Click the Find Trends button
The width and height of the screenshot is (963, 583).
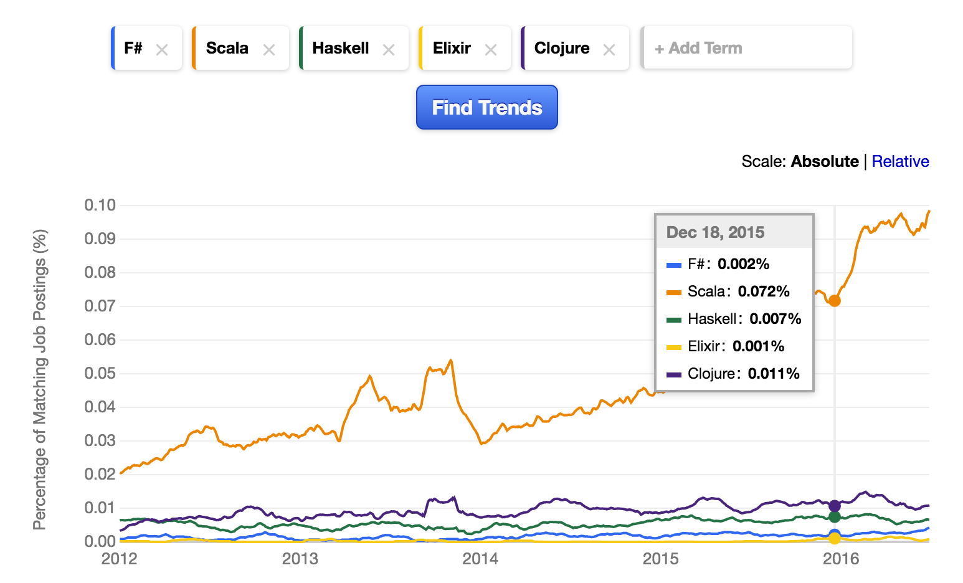[486, 107]
